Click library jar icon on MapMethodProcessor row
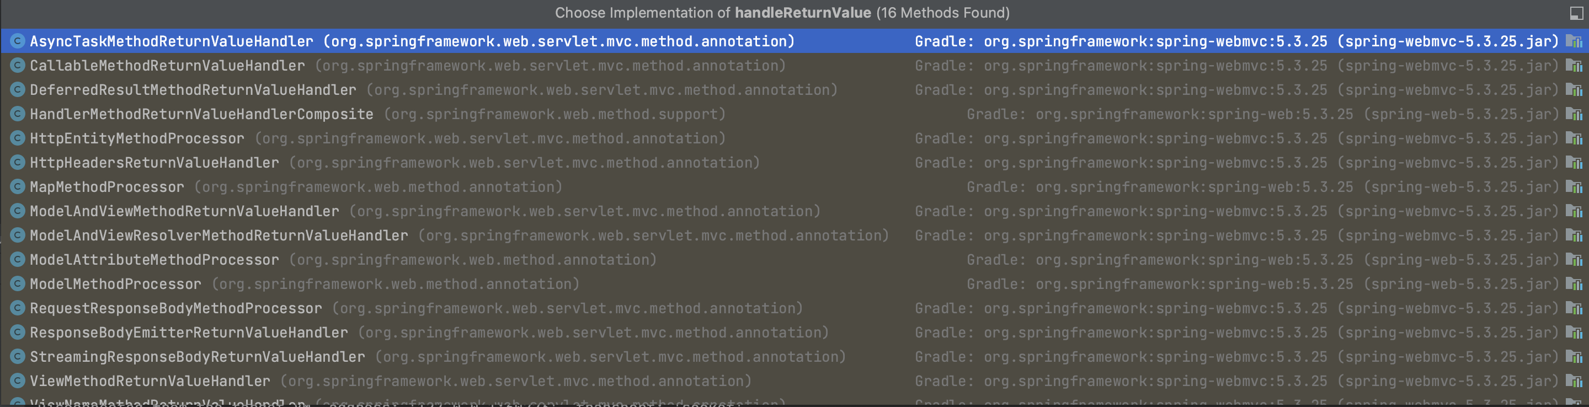 coord(1574,187)
